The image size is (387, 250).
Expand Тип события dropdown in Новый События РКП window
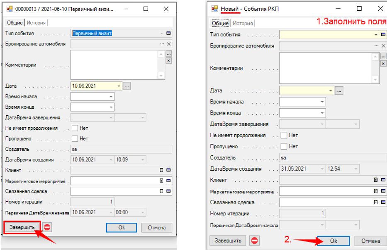tap(376, 35)
